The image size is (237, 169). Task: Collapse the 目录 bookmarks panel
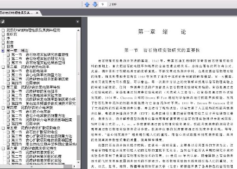click(x=77, y=22)
